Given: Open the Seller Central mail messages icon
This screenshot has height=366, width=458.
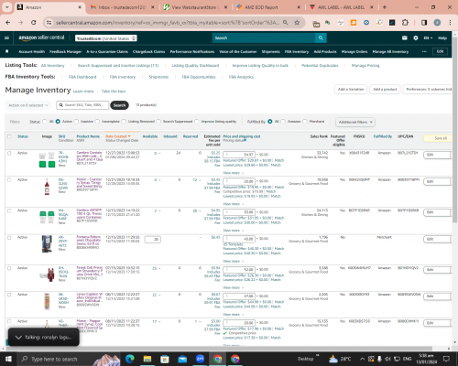Looking at the screenshot, I should [x=405, y=38].
